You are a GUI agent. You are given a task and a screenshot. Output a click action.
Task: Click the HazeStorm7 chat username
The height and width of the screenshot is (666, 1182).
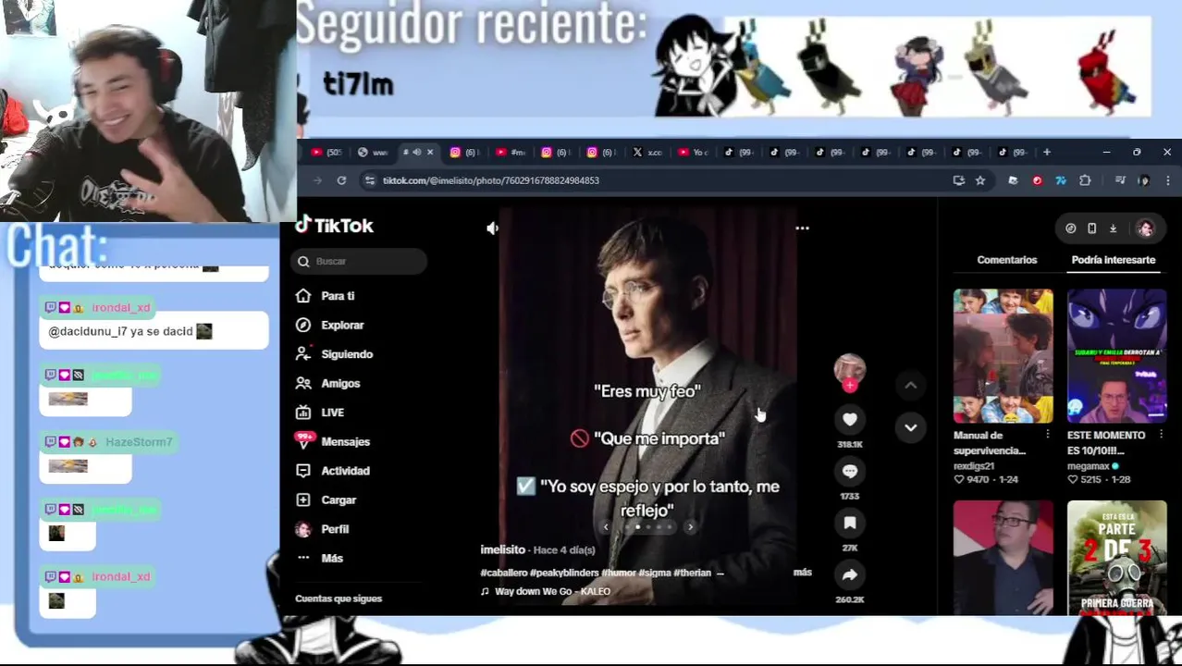(139, 442)
